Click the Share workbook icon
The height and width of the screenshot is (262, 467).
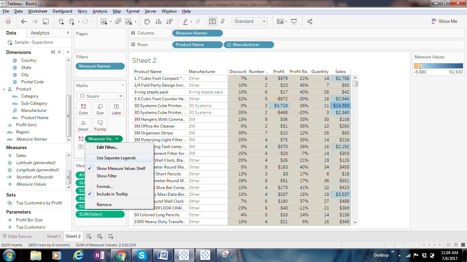(310, 21)
